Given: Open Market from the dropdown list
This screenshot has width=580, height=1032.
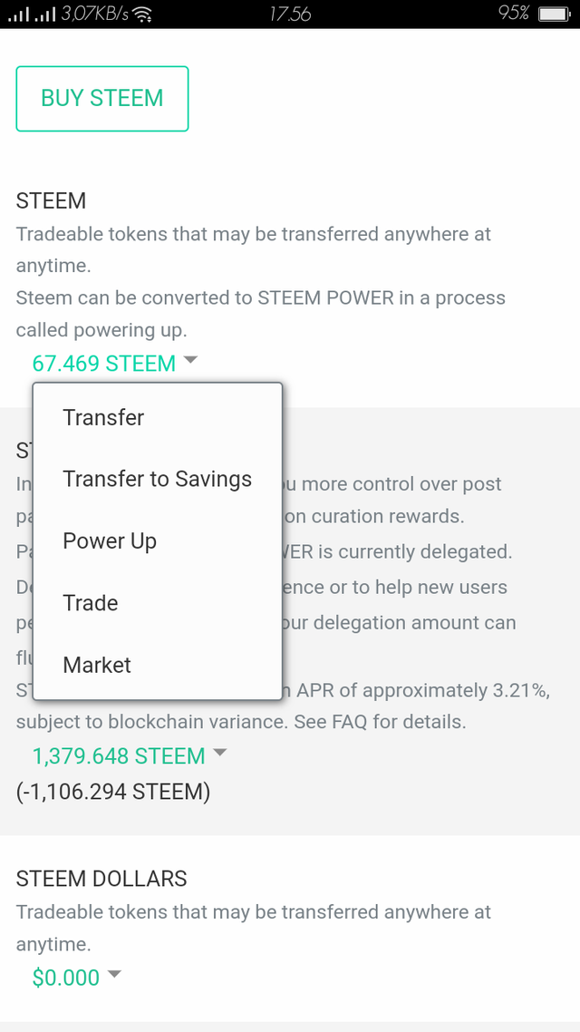Looking at the screenshot, I should [97, 665].
